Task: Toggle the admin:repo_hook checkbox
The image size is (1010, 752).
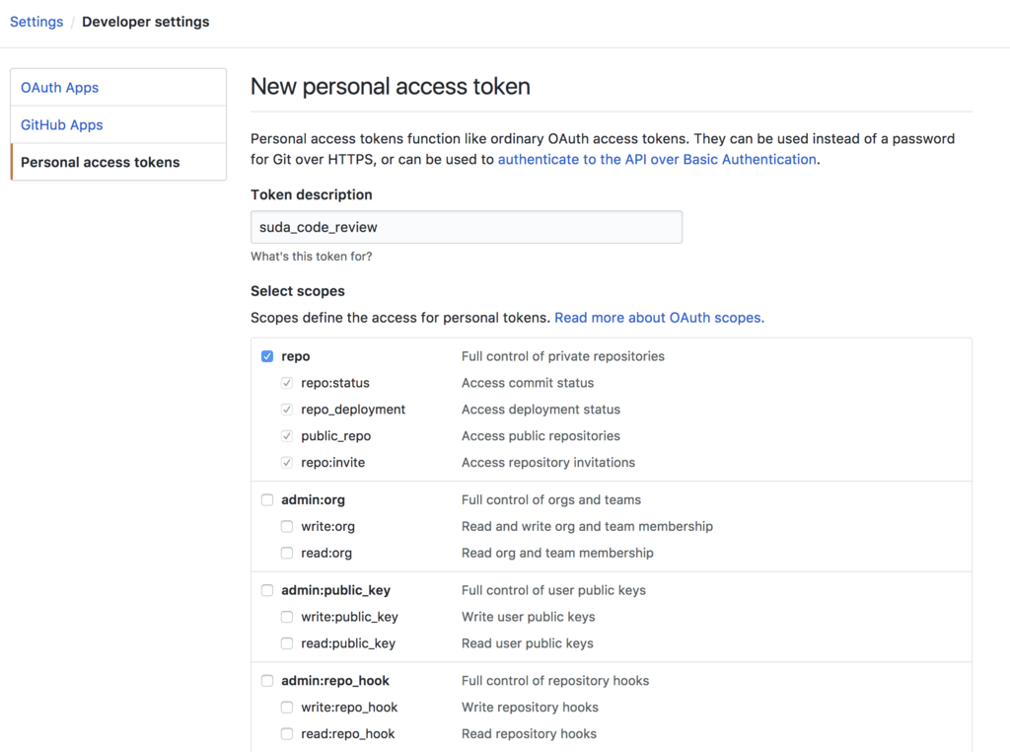Action: point(267,681)
